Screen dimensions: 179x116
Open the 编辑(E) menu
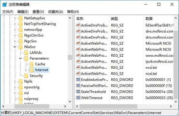click(23, 12)
